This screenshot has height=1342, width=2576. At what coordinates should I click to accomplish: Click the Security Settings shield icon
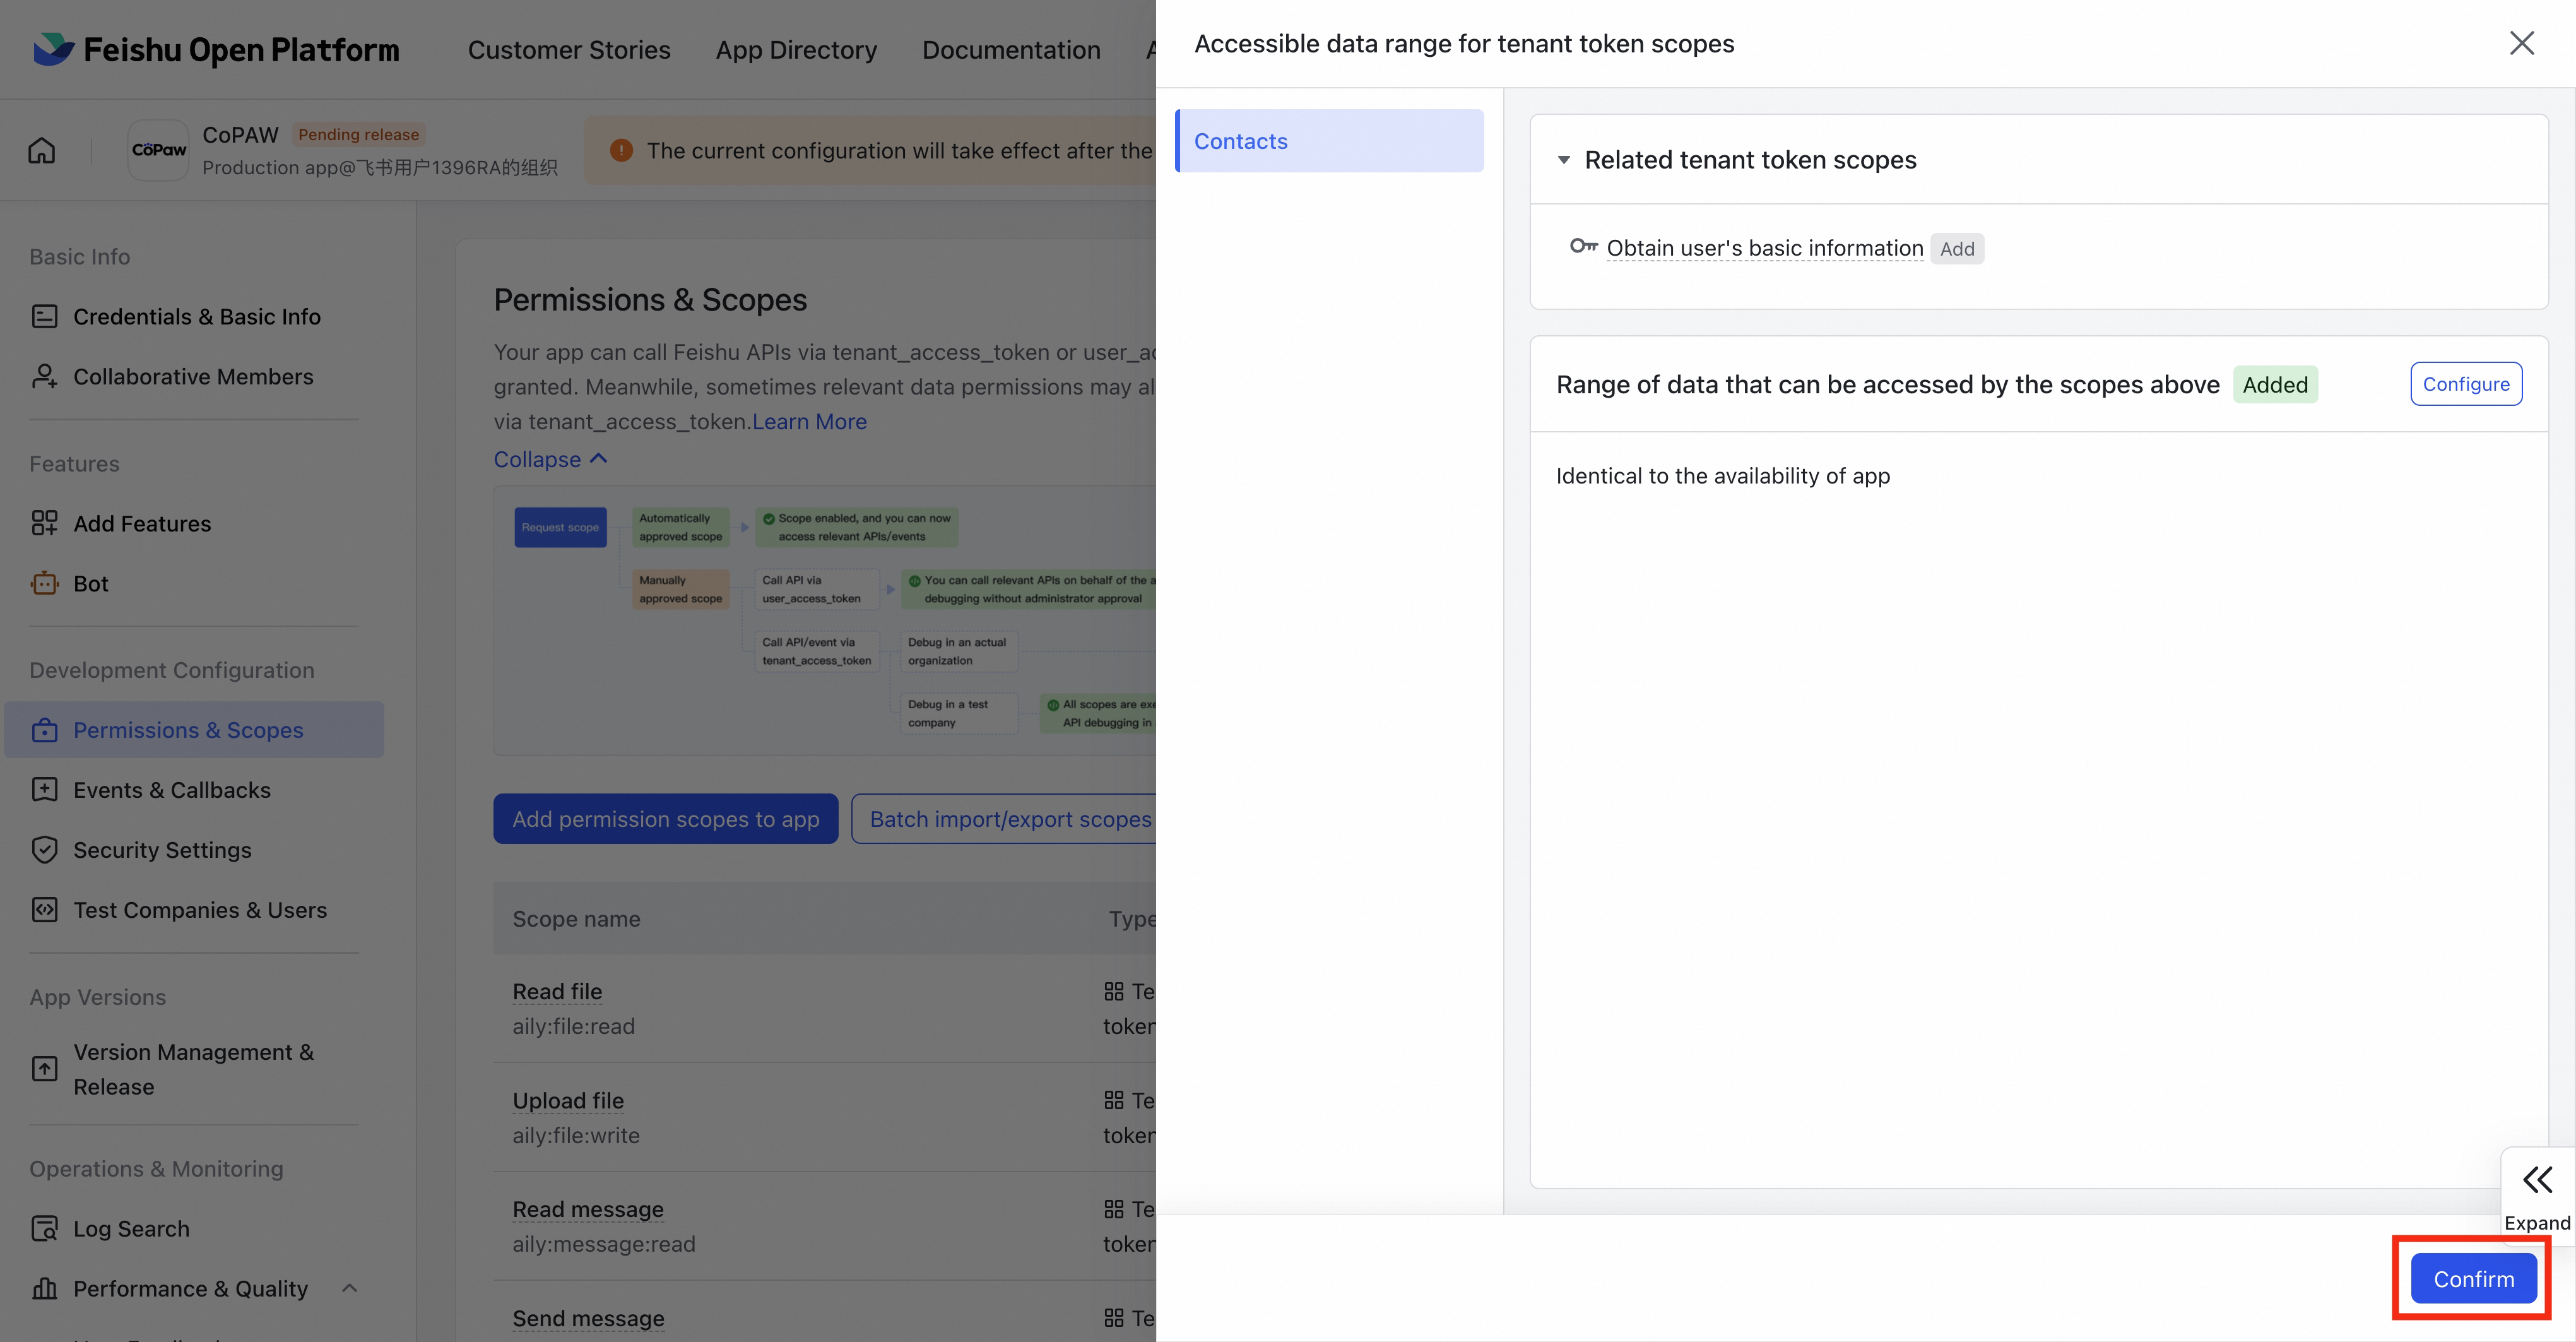pyautogui.click(x=44, y=850)
